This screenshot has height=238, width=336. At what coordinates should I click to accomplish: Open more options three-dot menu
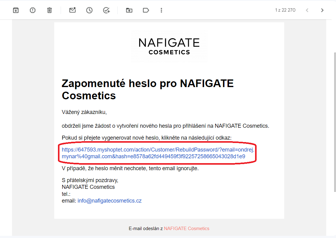tap(161, 10)
